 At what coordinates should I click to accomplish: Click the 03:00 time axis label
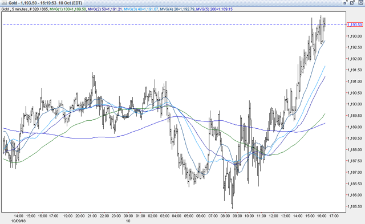pyautogui.click(x=165, y=216)
